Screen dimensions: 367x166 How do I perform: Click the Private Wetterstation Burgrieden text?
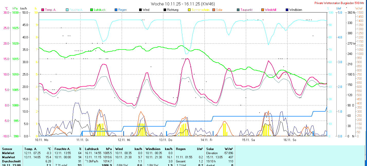point(340,3)
